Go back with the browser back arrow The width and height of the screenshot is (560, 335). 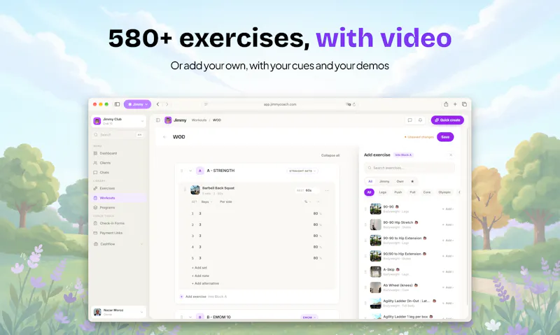[x=158, y=104]
